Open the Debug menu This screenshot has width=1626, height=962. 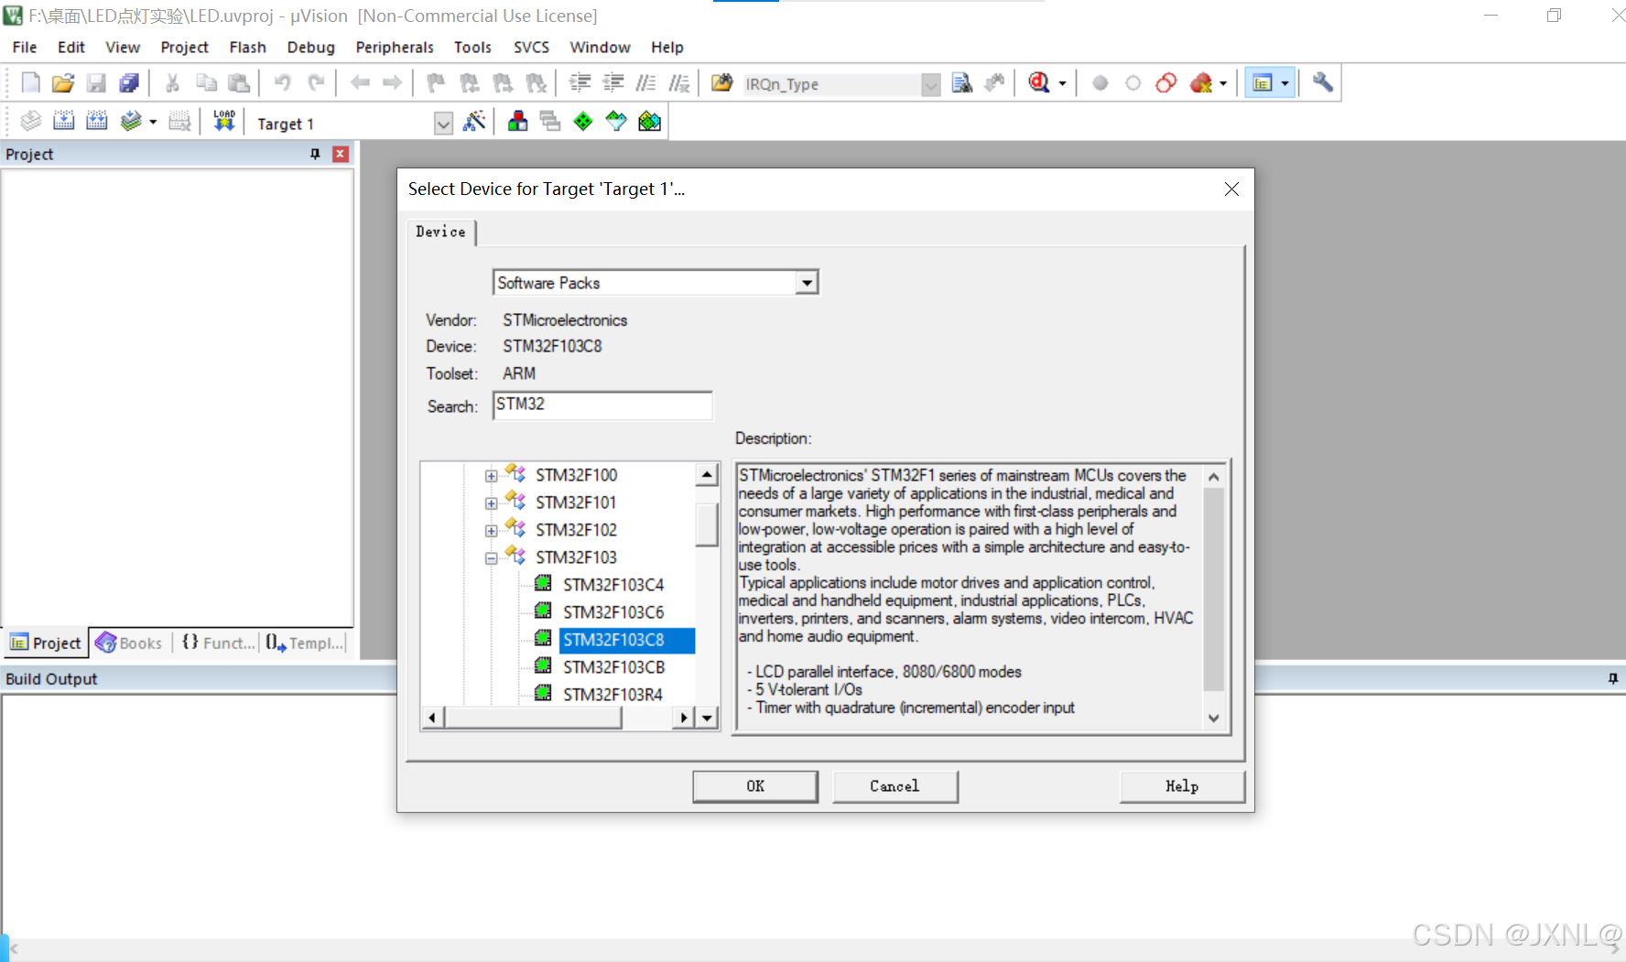(x=310, y=47)
